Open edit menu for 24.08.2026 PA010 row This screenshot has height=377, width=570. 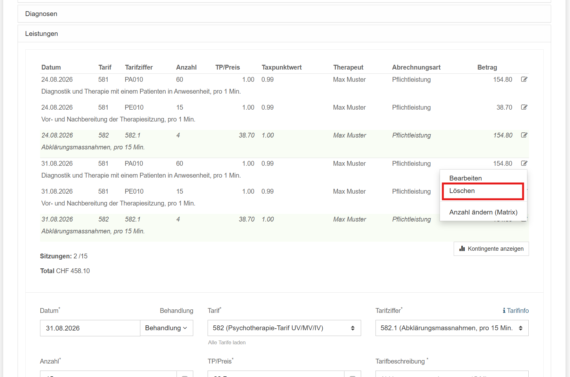[x=524, y=79]
